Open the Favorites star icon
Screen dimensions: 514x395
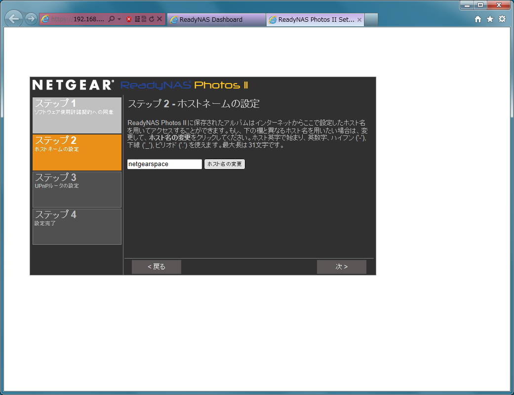(x=490, y=19)
